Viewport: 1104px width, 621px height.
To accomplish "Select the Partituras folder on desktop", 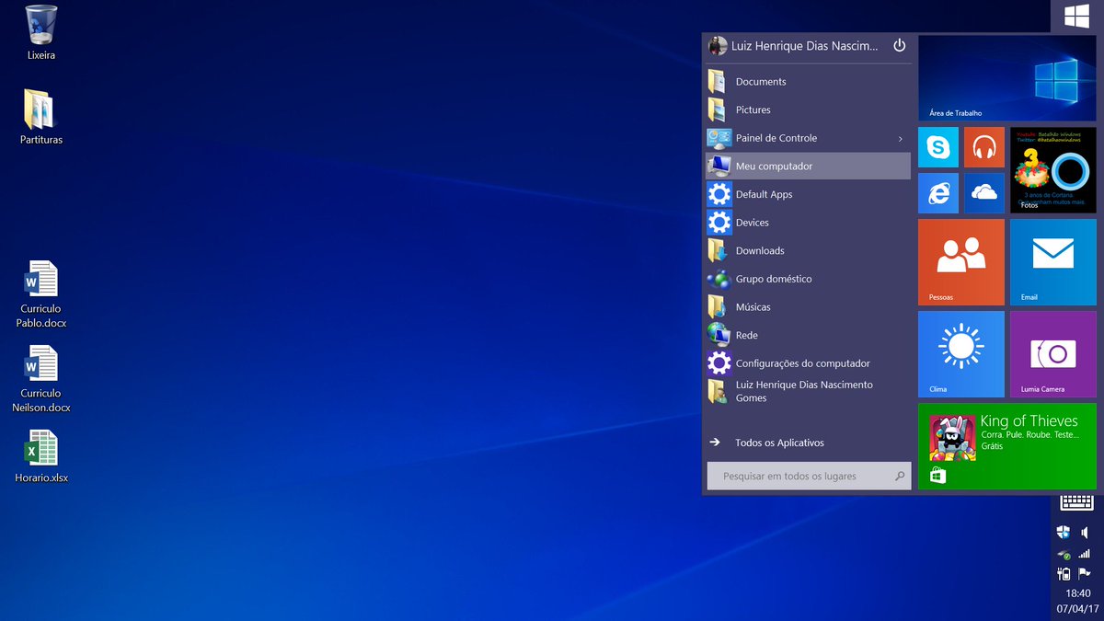I will [41, 117].
